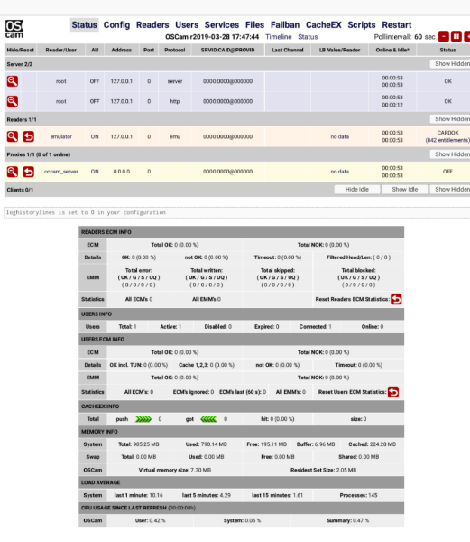The width and height of the screenshot is (470, 542).
Task: Open the Timeline link
Action: [x=279, y=37]
